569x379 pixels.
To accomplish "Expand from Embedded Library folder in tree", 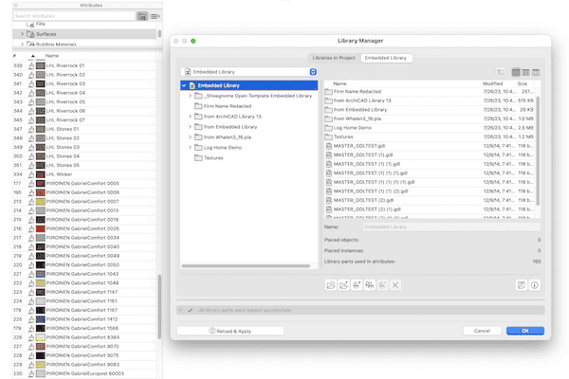I will 190,127.
